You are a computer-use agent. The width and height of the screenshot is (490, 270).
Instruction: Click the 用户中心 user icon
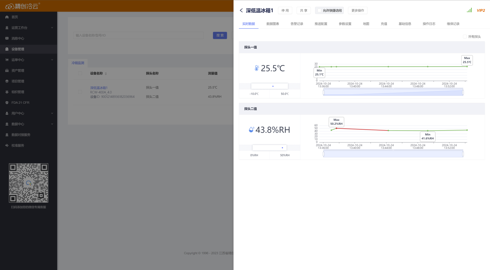pyautogui.click(x=7, y=113)
